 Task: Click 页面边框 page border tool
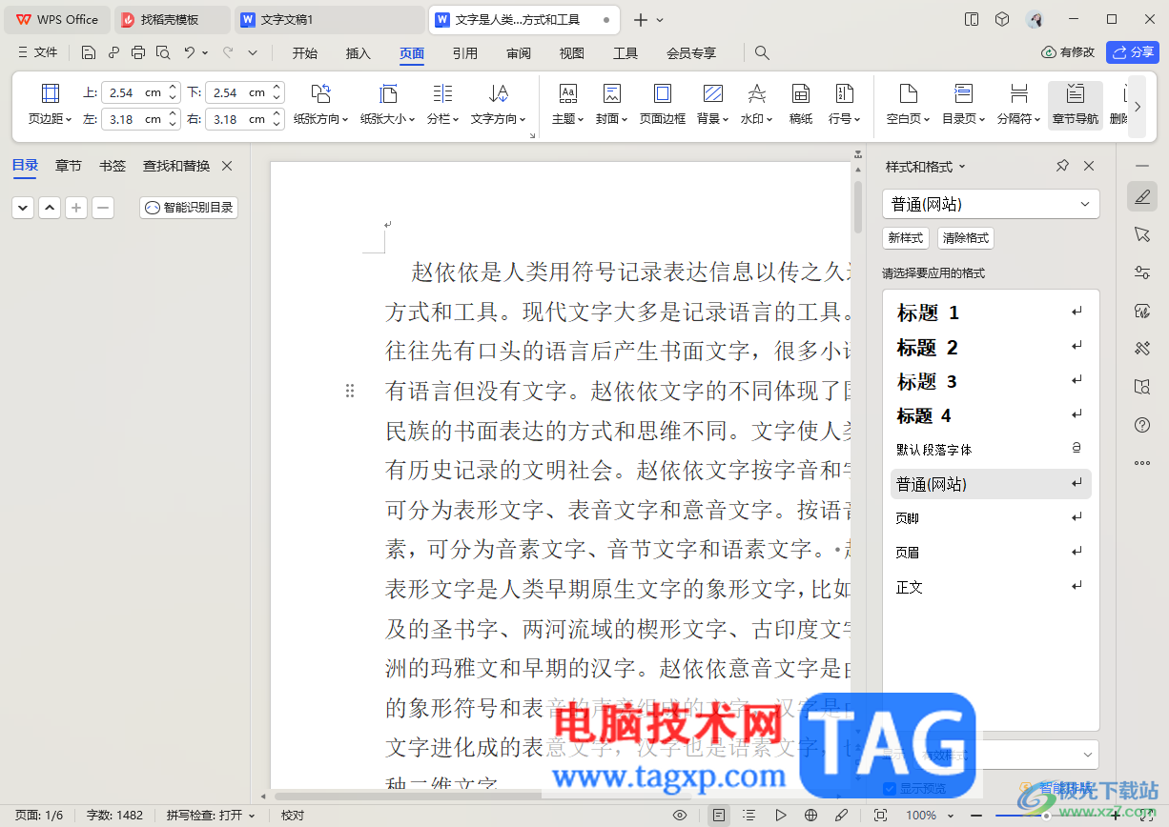click(x=662, y=105)
